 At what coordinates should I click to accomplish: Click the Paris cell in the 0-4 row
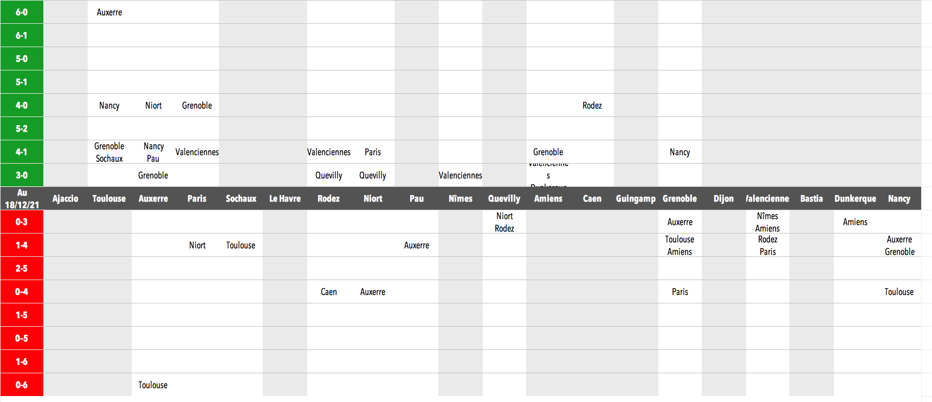click(680, 291)
